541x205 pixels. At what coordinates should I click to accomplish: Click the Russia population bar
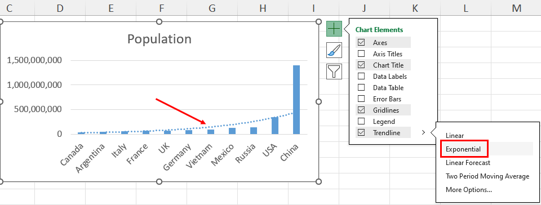pyautogui.click(x=254, y=131)
